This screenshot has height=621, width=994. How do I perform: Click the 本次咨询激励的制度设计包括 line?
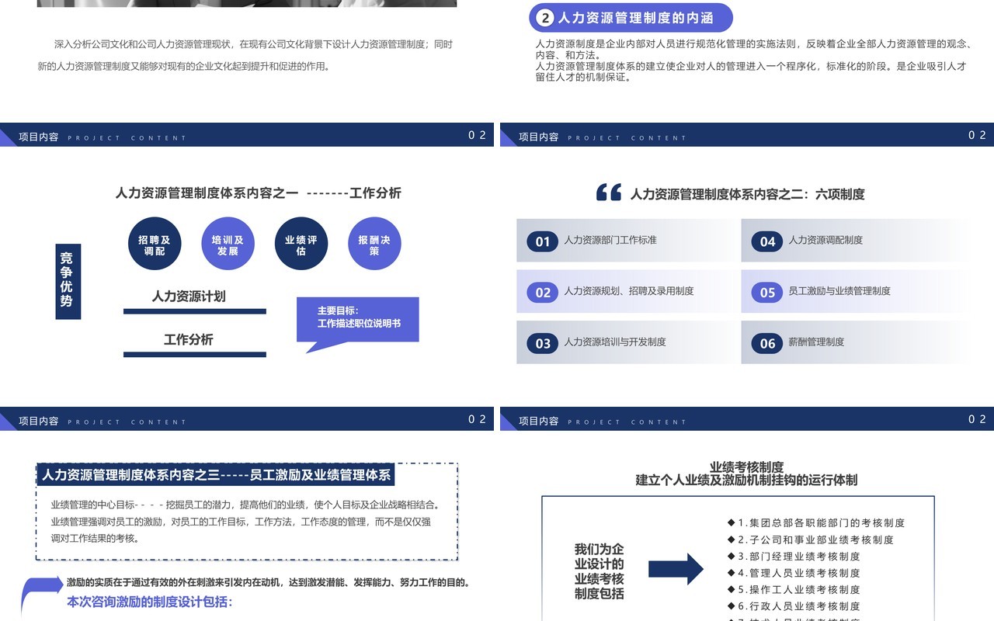(150, 602)
